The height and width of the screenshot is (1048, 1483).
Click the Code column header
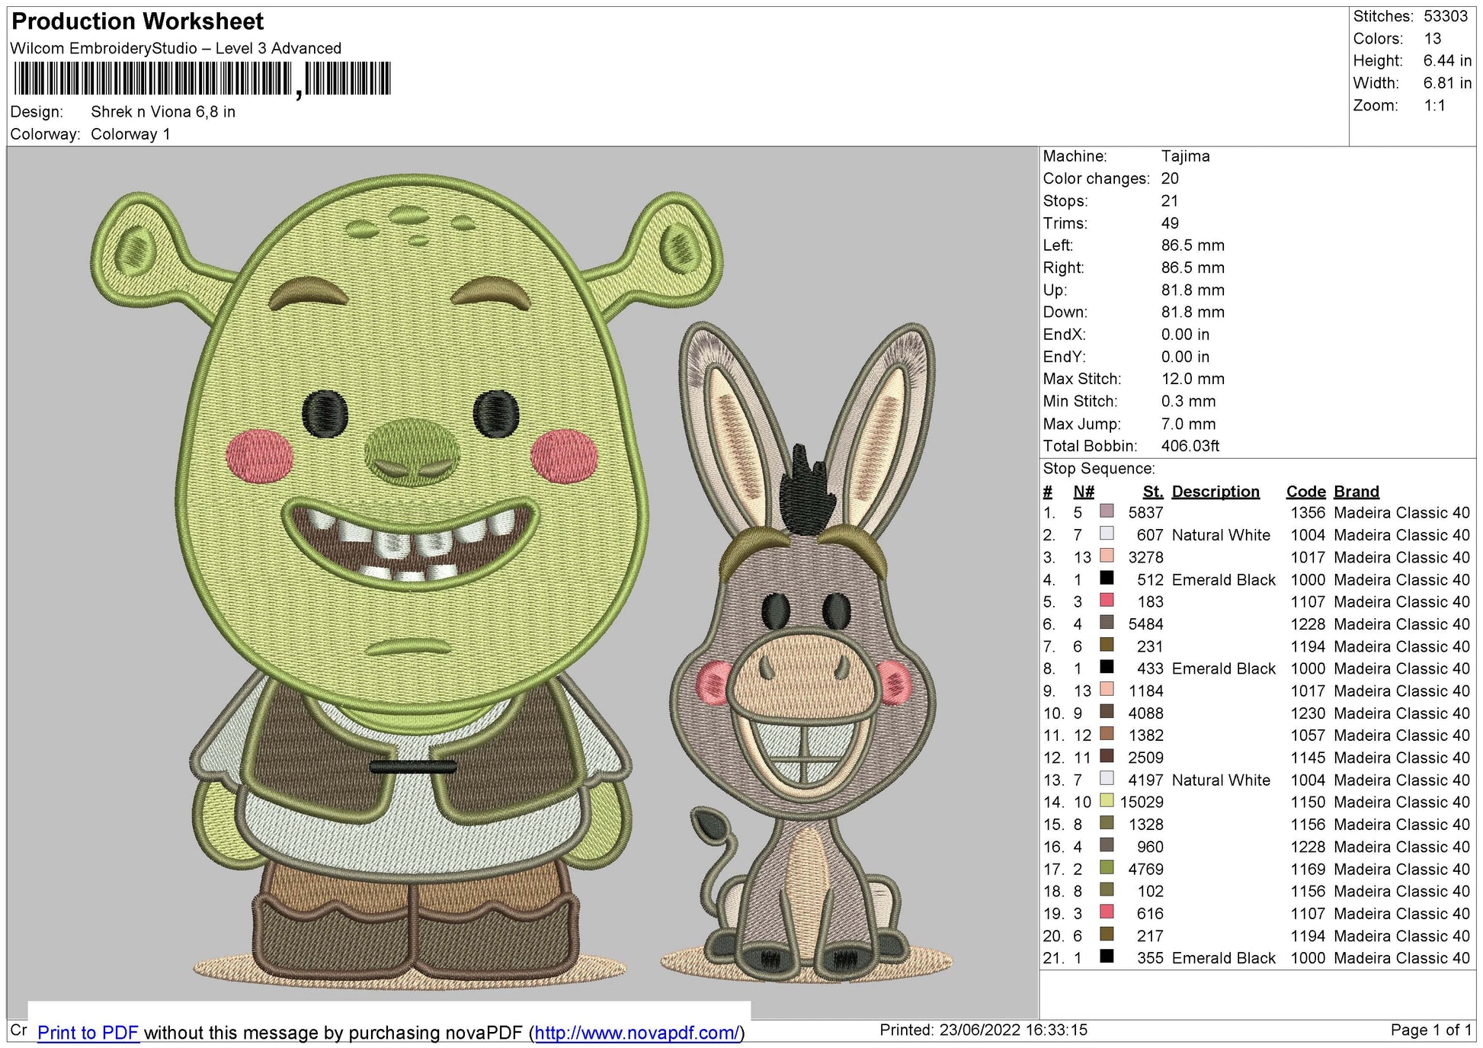(1307, 492)
